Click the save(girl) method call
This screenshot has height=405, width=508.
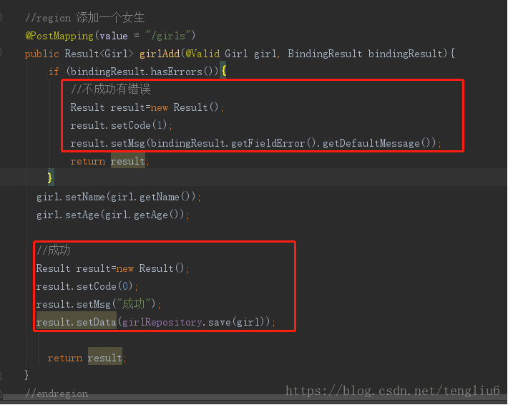tap(236, 322)
